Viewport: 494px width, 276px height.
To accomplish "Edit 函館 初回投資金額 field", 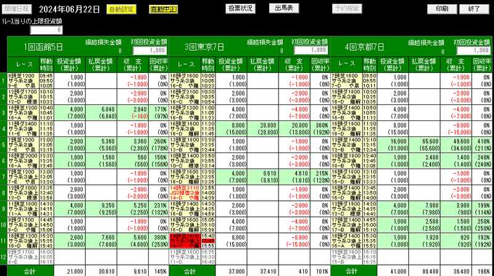I will coord(149,51).
